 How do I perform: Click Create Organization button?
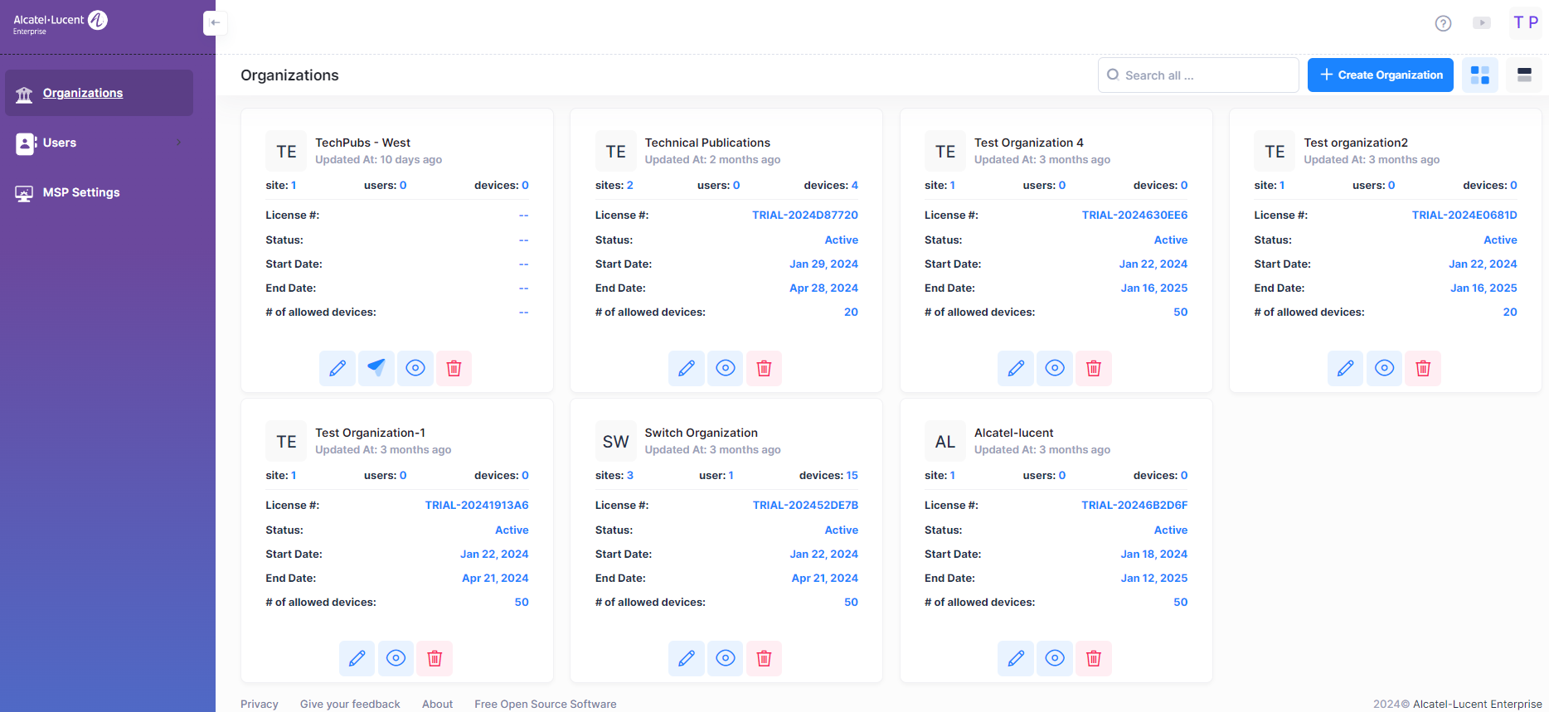coord(1381,75)
